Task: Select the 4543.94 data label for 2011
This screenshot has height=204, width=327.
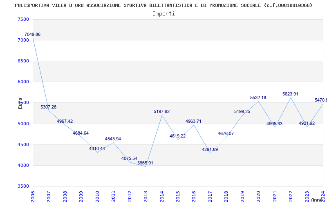Action: tap(113, 139)
